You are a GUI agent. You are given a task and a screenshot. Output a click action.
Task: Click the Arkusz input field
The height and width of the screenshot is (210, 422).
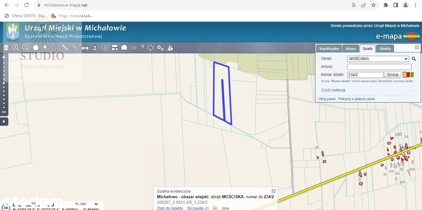379,67
